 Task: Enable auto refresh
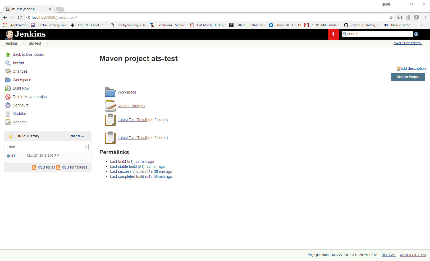point(408,43)
